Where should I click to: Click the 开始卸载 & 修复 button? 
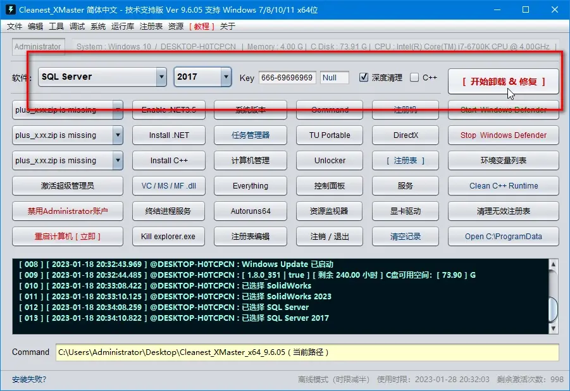click(x=503, y=82)
